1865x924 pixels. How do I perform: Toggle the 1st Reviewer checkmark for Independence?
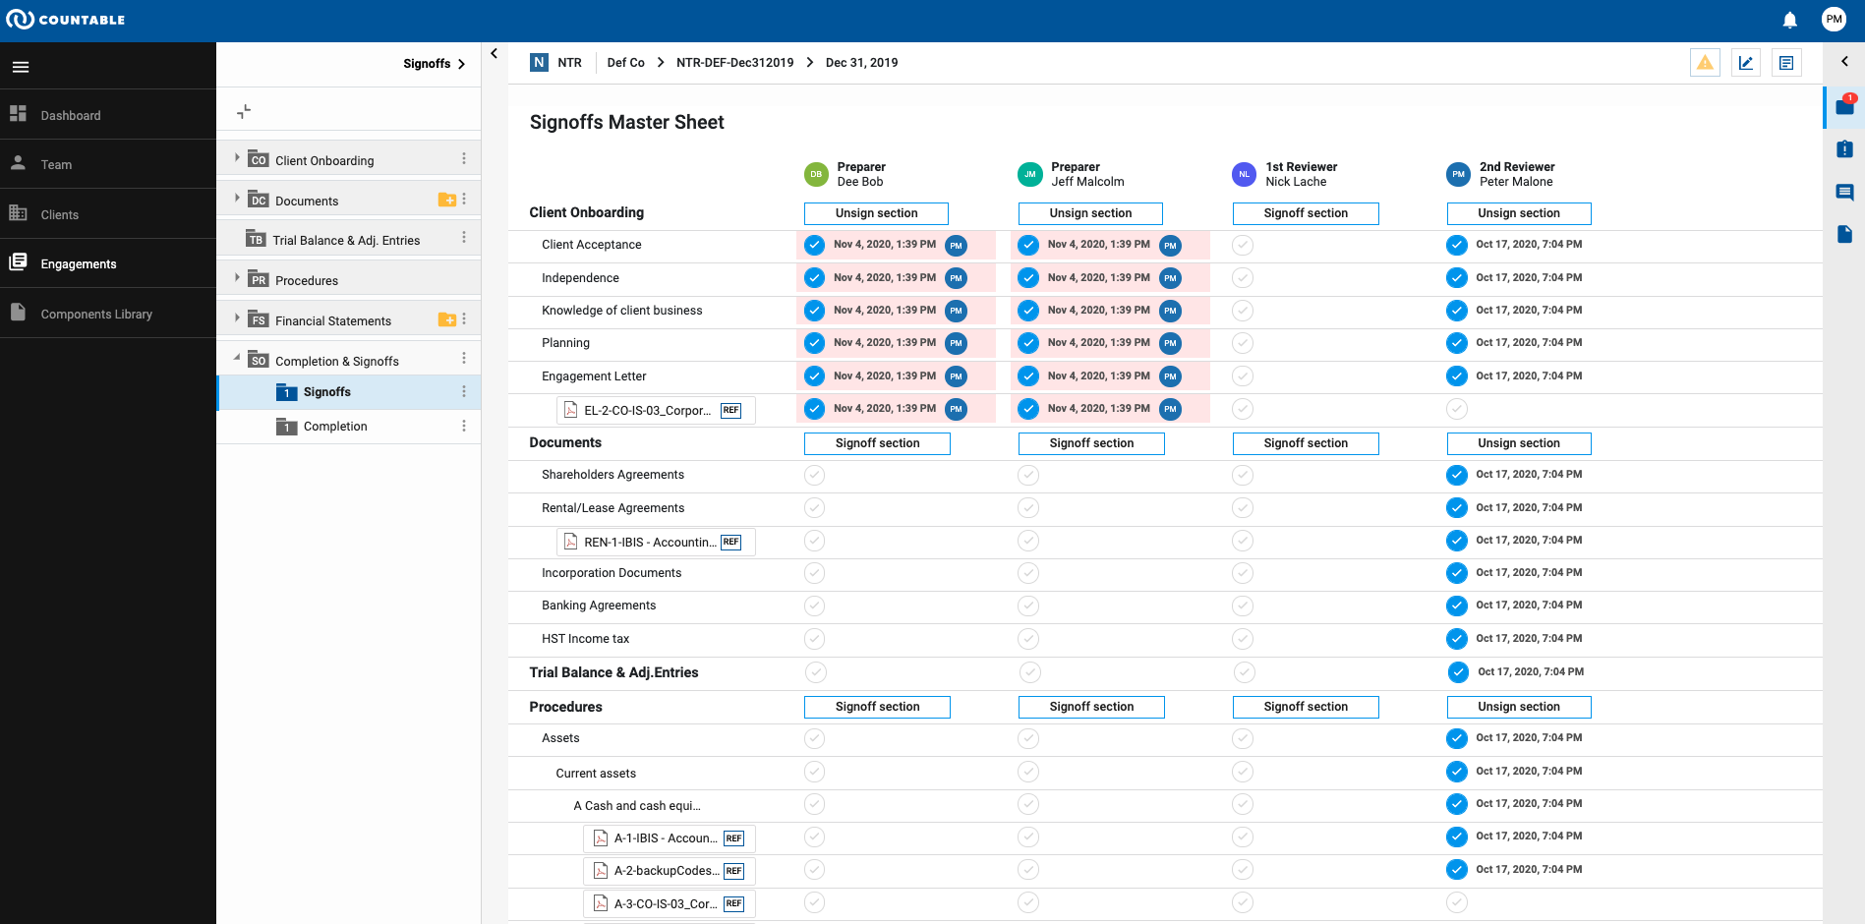[x=1242, y=278]
